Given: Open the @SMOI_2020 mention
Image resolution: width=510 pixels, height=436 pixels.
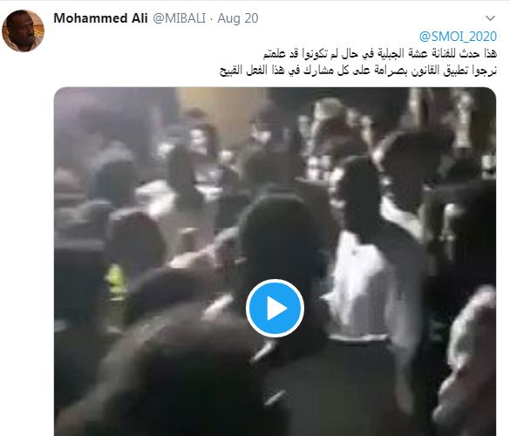Looking at the screenshot, I should 458,37.
